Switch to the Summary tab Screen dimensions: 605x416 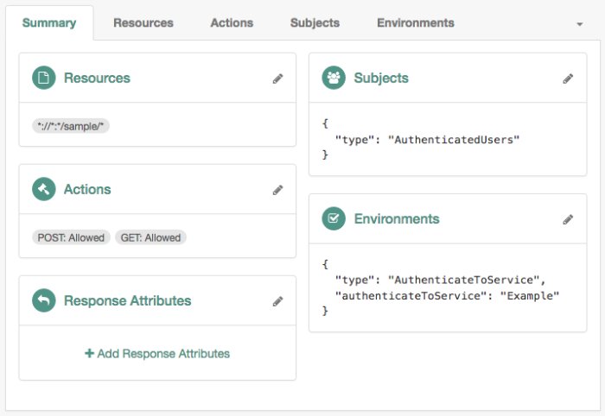[x=49, y=22]
